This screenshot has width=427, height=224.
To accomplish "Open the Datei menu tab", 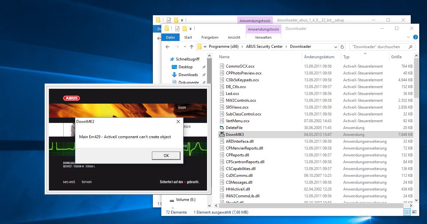I will (x=170, y=37).
